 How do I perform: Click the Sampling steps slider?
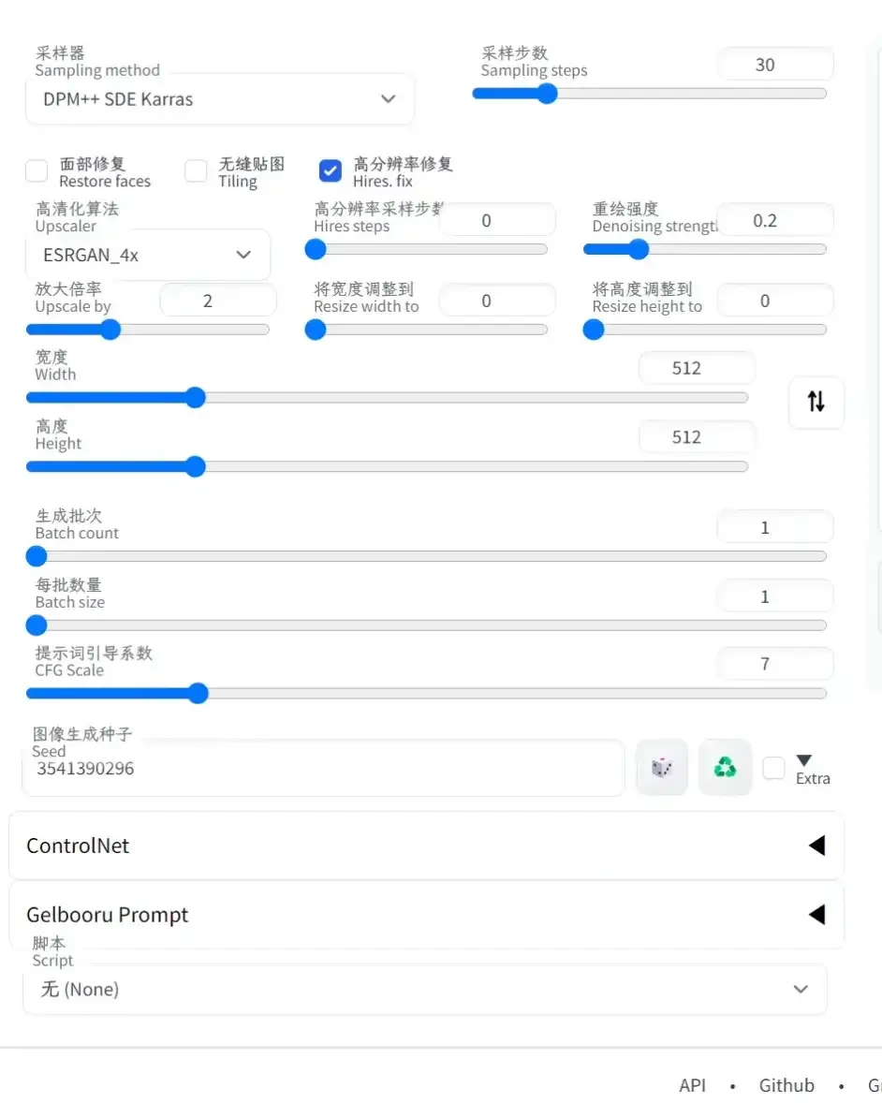point(649,94)
